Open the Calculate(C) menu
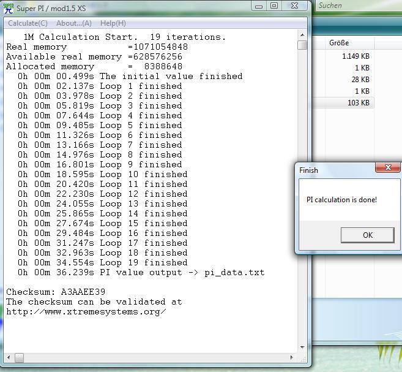Image resolution: width=402 pixels, height=372 pixels. click(x=28, y=23)
